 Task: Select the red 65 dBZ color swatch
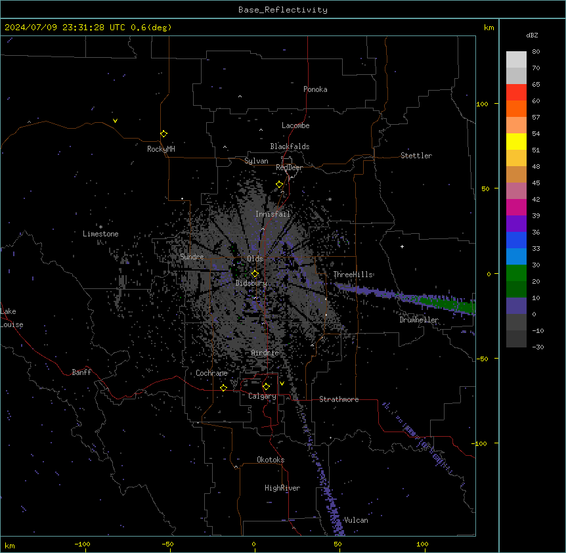[x=516, y=92]
